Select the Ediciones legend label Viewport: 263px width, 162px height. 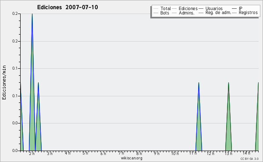click(188, 8)
